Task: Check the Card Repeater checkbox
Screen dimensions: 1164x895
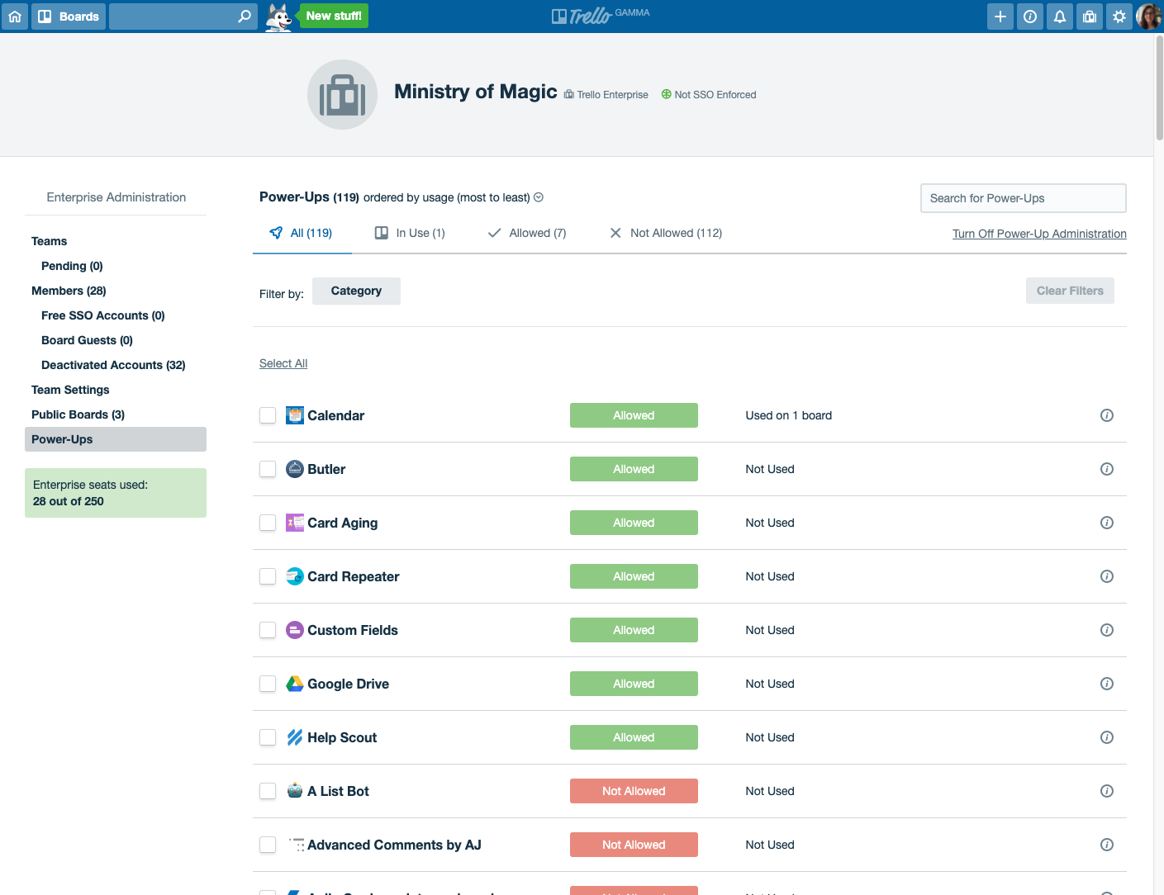Action: [268, 576]
